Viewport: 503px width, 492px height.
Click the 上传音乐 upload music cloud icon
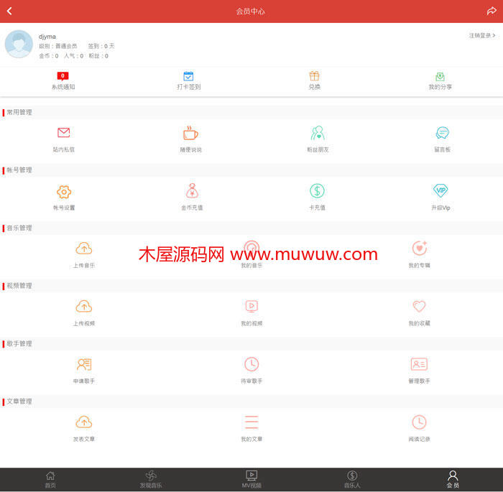84,249
